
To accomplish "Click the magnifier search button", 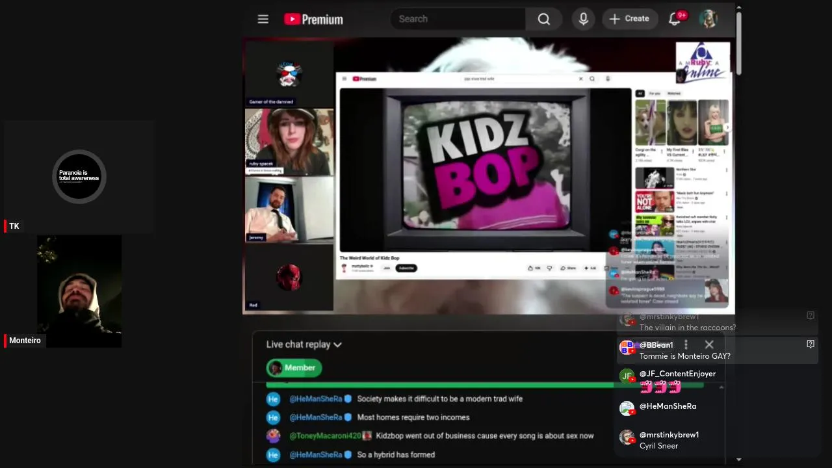I will pos(544,19).
